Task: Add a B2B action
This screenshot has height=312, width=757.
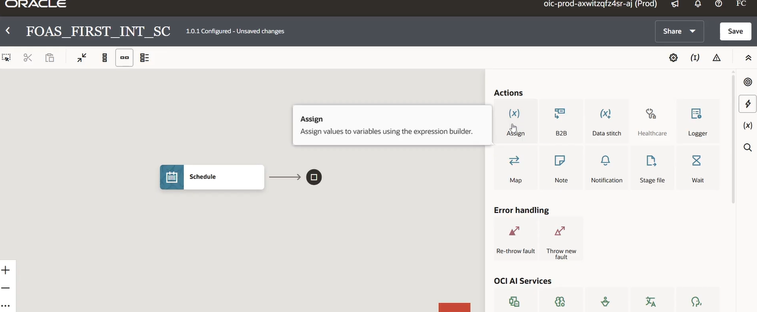Action: pos(561,121)
